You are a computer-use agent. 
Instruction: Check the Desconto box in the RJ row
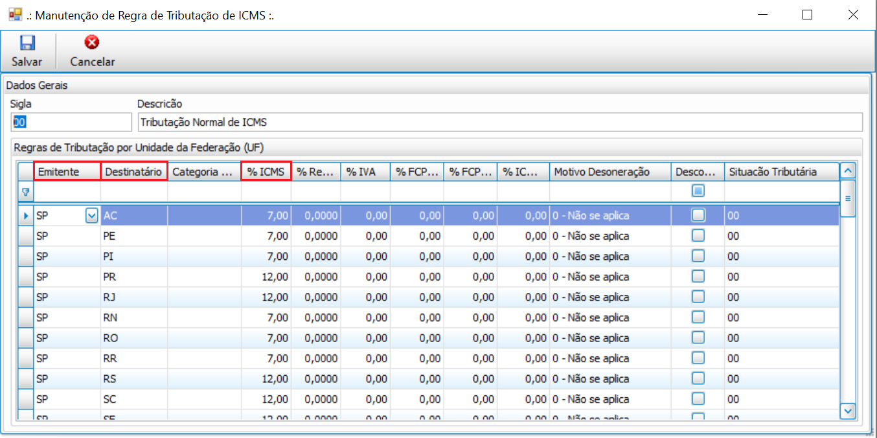coord(698,297)
